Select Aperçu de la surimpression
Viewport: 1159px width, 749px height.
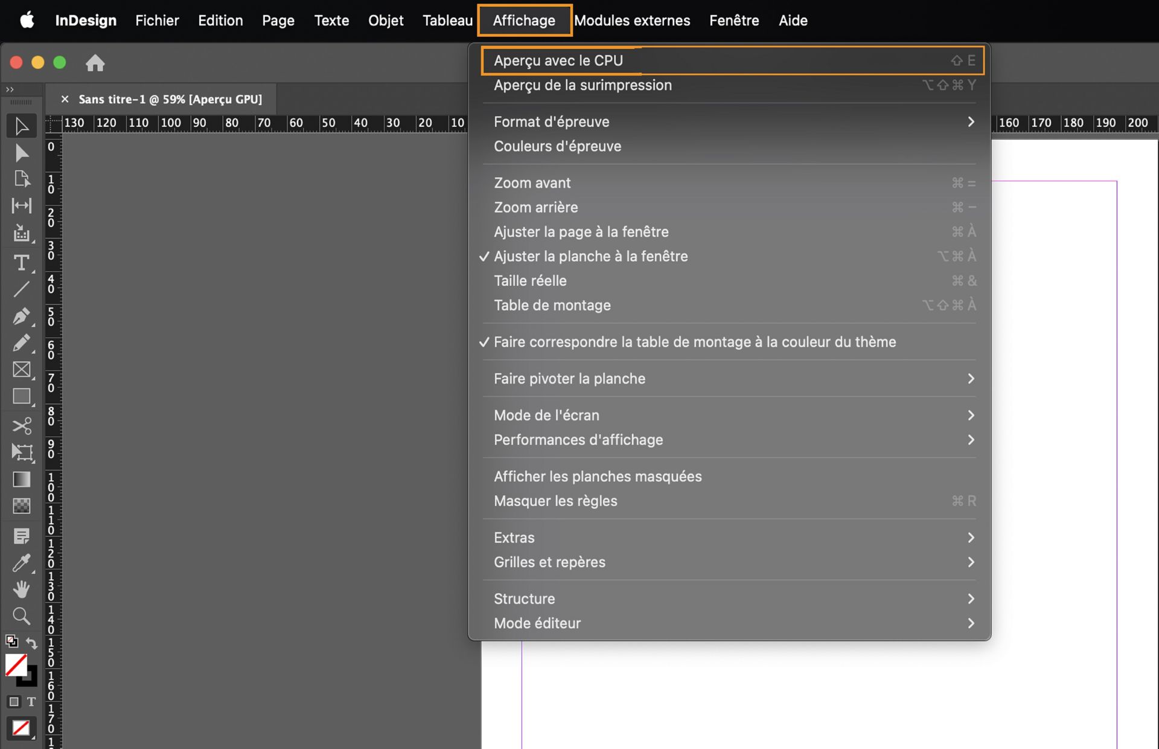(x=583, y=85)
